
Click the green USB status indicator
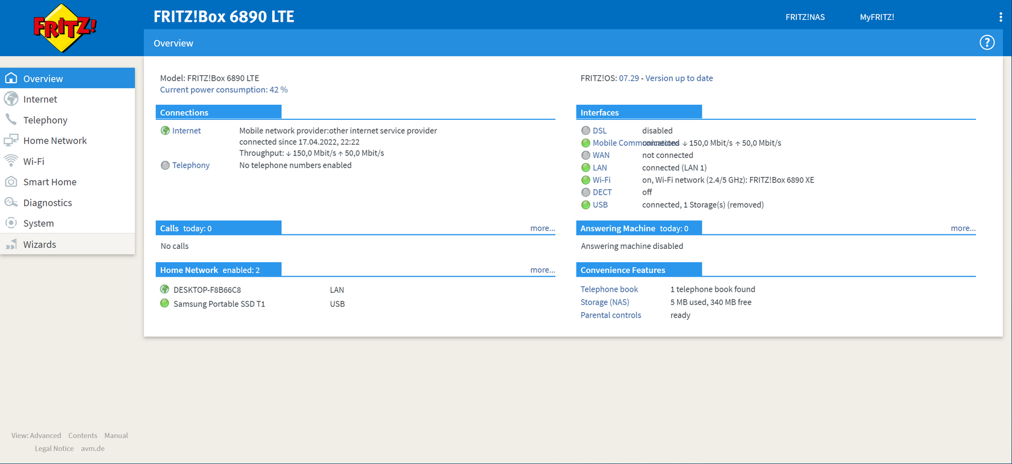tap(586, 205)
